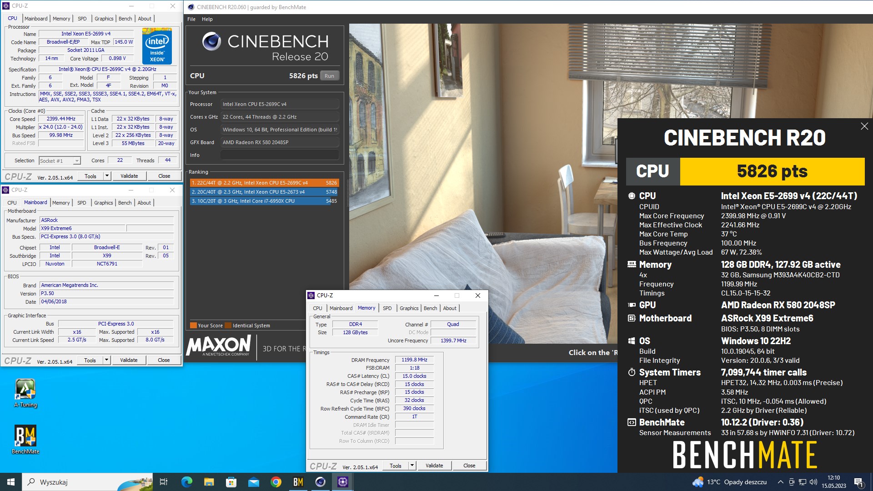Open Tools dropdown arrow in CPU-Z Memory window

point(412,466)
